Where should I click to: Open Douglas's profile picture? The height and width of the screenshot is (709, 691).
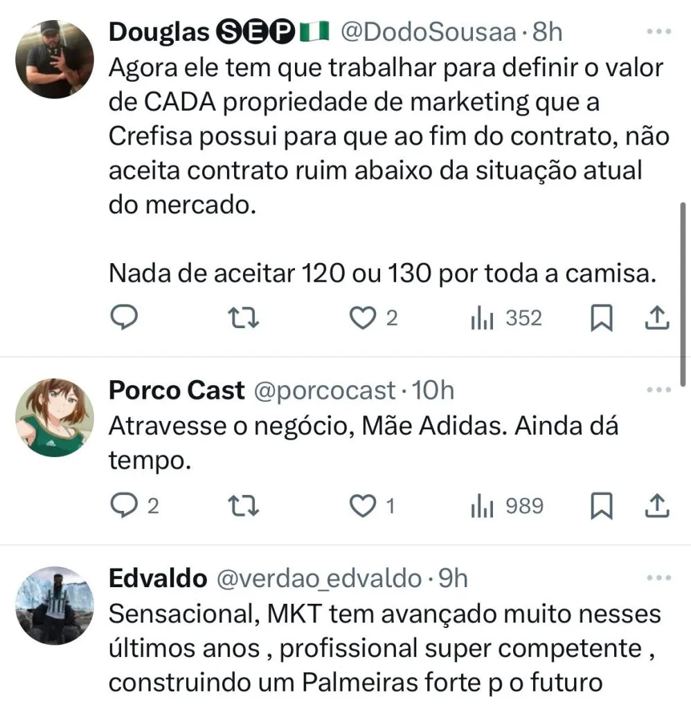54,60
